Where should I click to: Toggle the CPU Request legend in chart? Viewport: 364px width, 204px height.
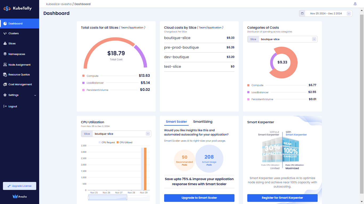[107, 142]
